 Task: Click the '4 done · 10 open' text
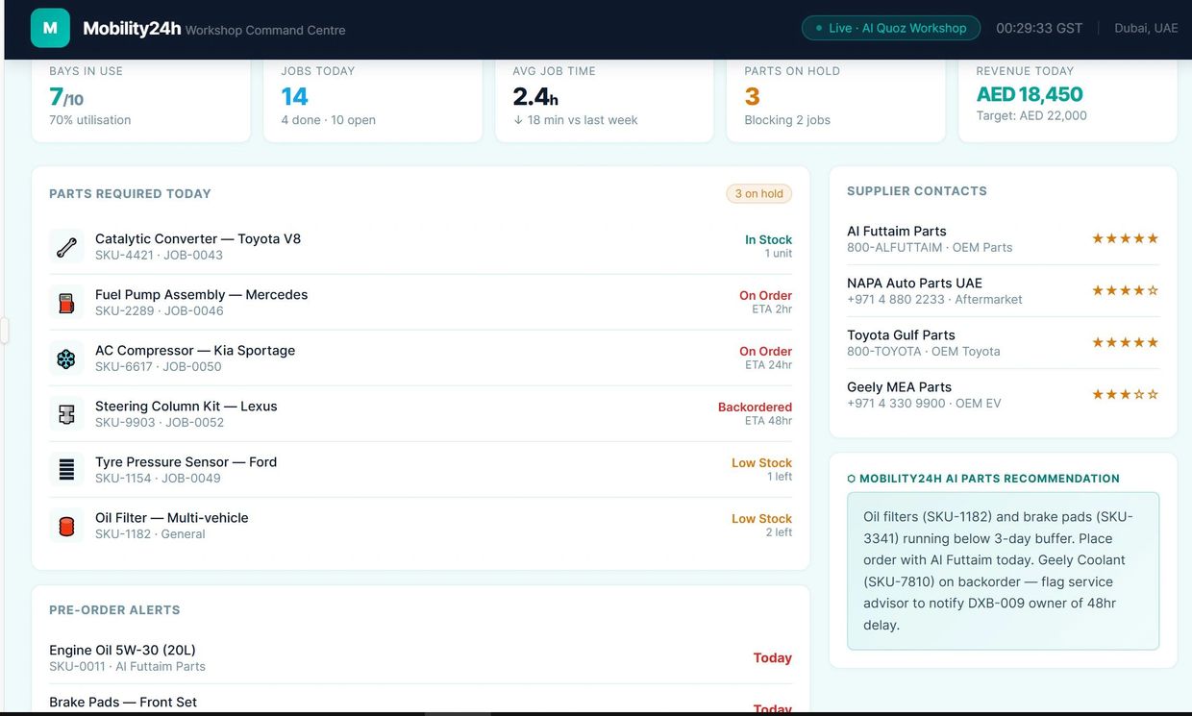[x=328, y=120]
